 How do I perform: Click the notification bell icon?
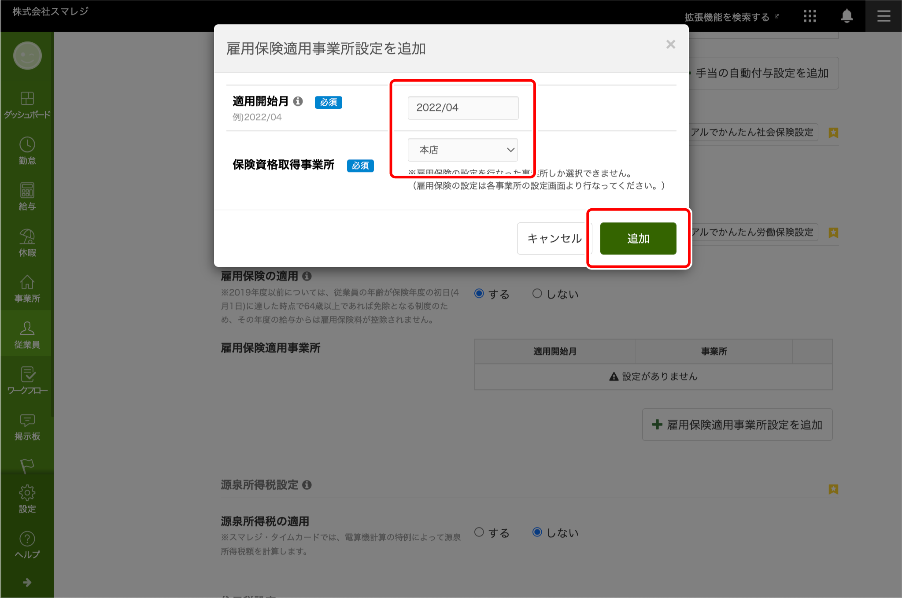(x=847, y=16)
